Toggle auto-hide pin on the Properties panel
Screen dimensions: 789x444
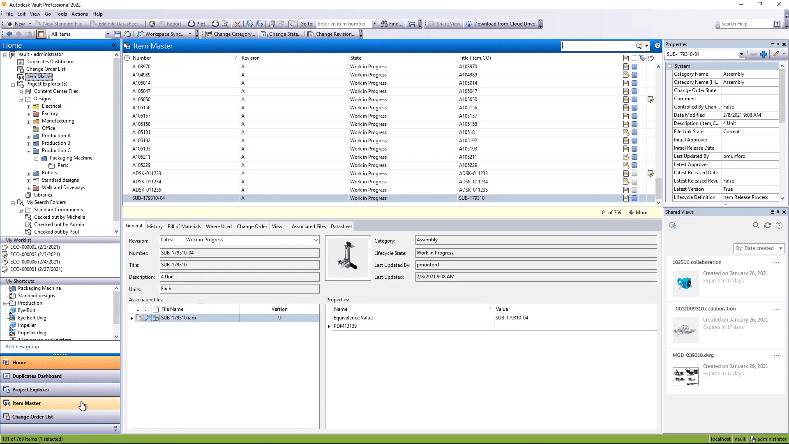coord(778,44)
